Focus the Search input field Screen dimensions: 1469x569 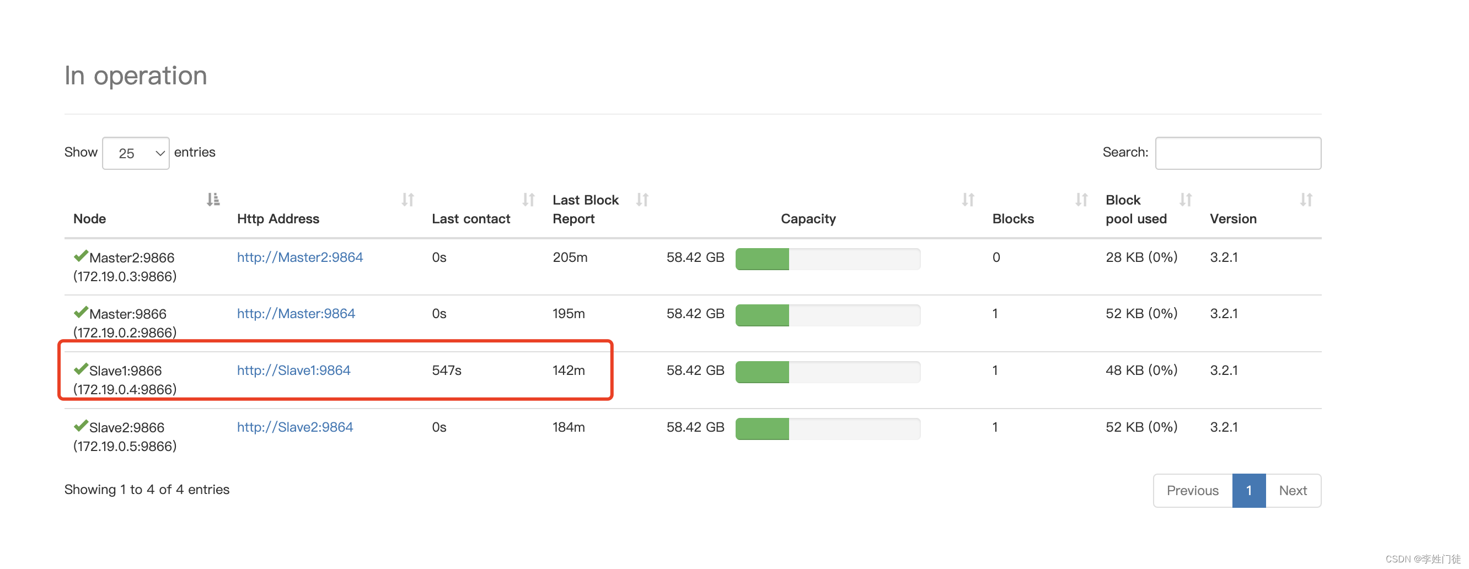point(1238,153)
